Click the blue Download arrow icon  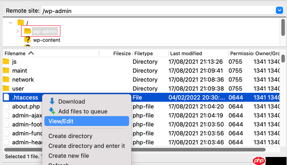(52, 101)
